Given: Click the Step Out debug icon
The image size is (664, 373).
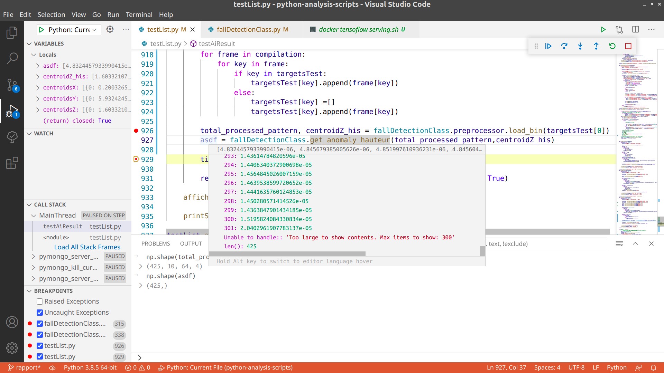Looking at the screenshot, I should click(596, 46).
